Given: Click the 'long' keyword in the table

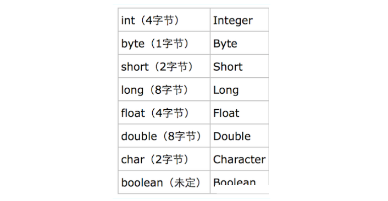Looking at the screenshot, I should (132, 90).
